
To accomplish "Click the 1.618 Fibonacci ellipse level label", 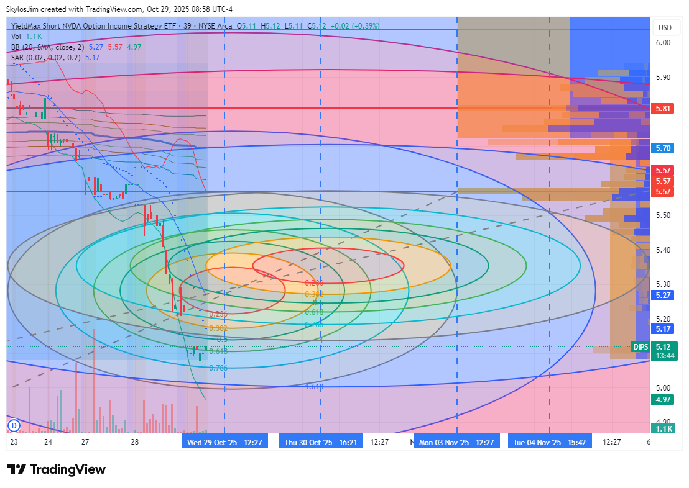I will pyautogui.click(x=315, y=386).
